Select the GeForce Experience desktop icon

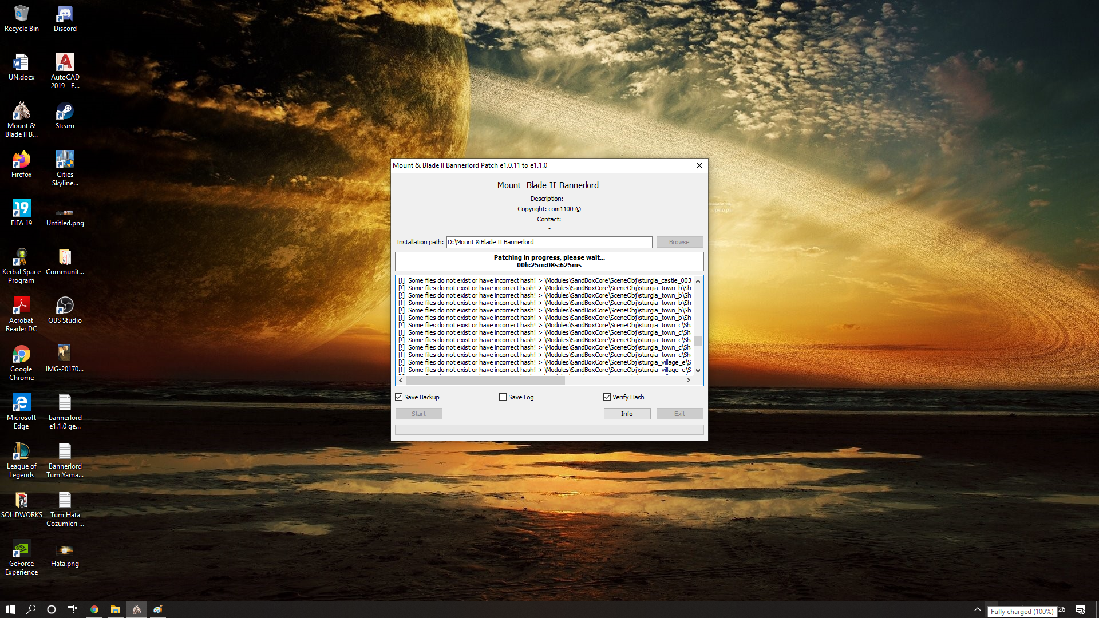pyautogui.click(x=21, y=557)
